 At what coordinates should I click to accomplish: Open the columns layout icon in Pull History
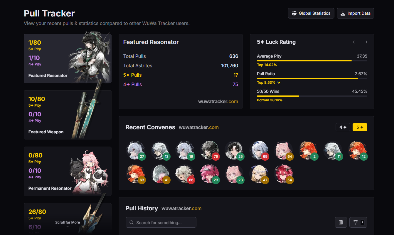point(341,222)
